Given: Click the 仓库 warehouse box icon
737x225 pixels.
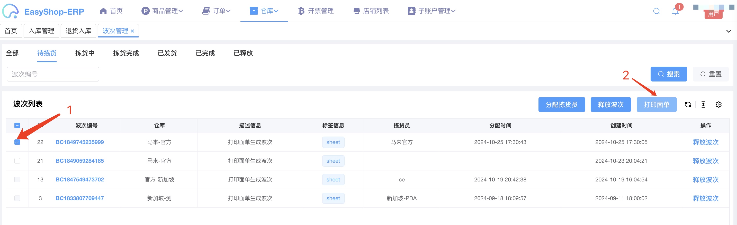Looking at the screenshot, I should pyautogui.click(x=254, y=11).
